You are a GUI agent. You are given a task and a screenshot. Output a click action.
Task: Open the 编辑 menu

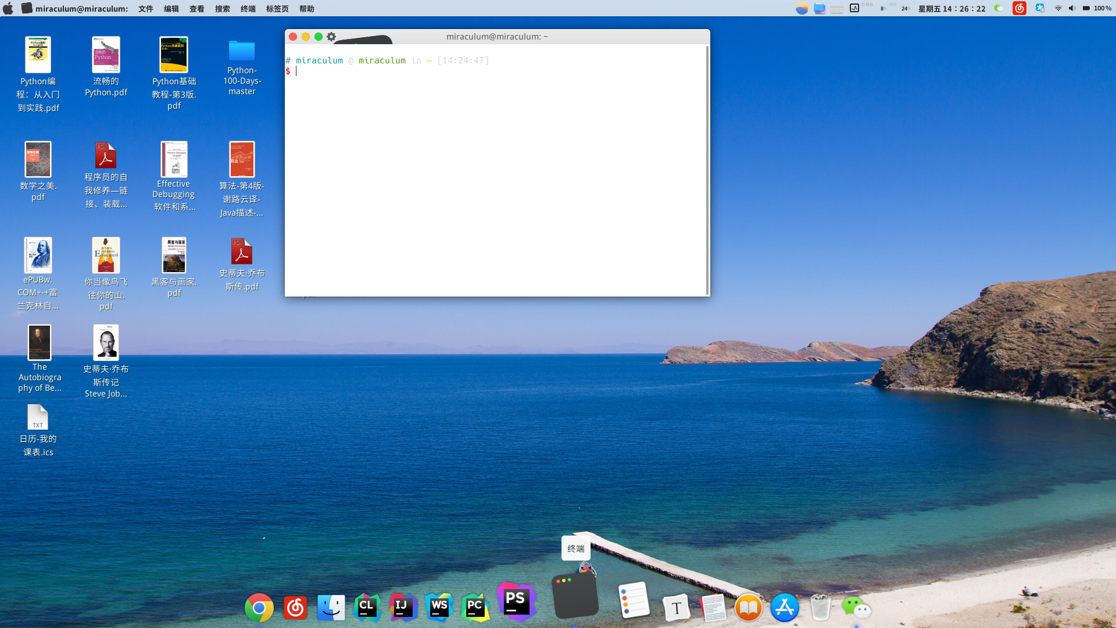[x=171, y=9]
